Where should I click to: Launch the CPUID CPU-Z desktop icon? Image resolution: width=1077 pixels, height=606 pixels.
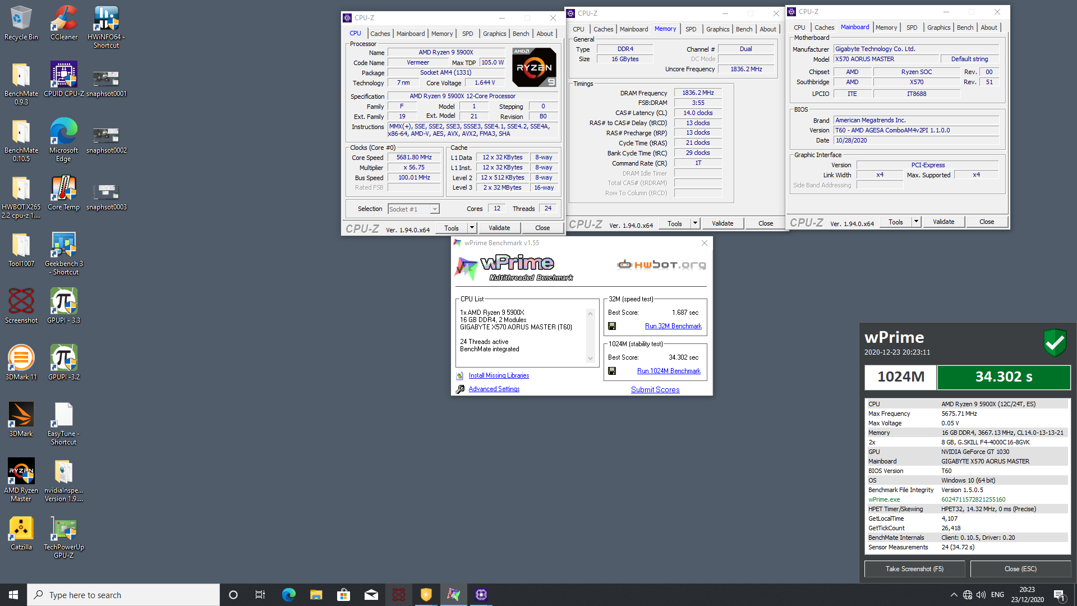(x=64, y=79)
